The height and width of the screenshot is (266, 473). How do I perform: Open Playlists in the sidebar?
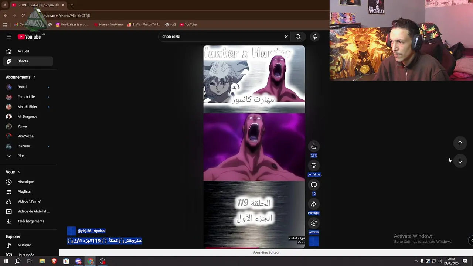(28, 192)
